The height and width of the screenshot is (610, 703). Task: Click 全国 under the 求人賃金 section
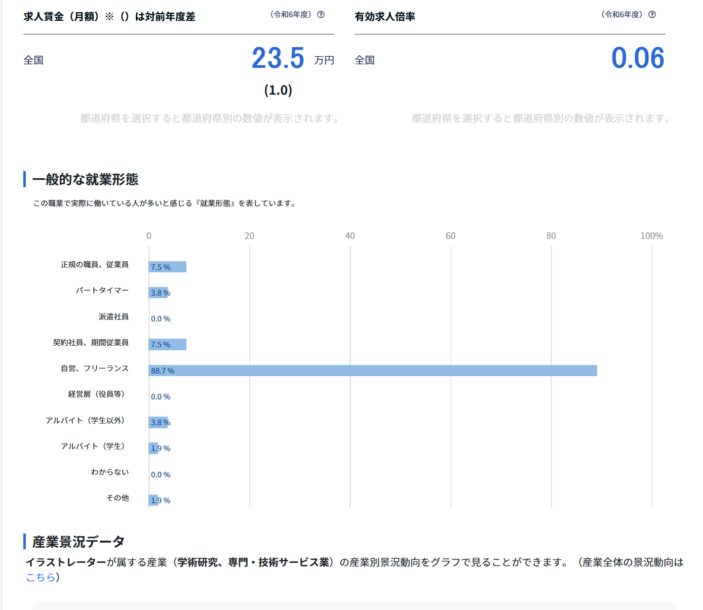[x=33, y=60]
